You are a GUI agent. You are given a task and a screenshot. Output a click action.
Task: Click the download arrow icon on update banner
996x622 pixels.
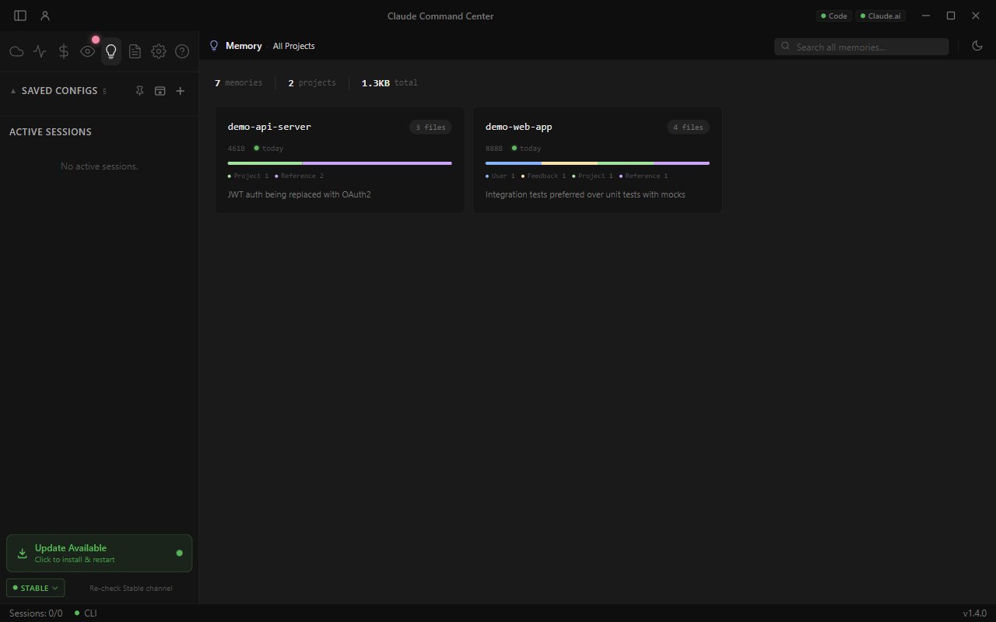(x=23, y=554)
